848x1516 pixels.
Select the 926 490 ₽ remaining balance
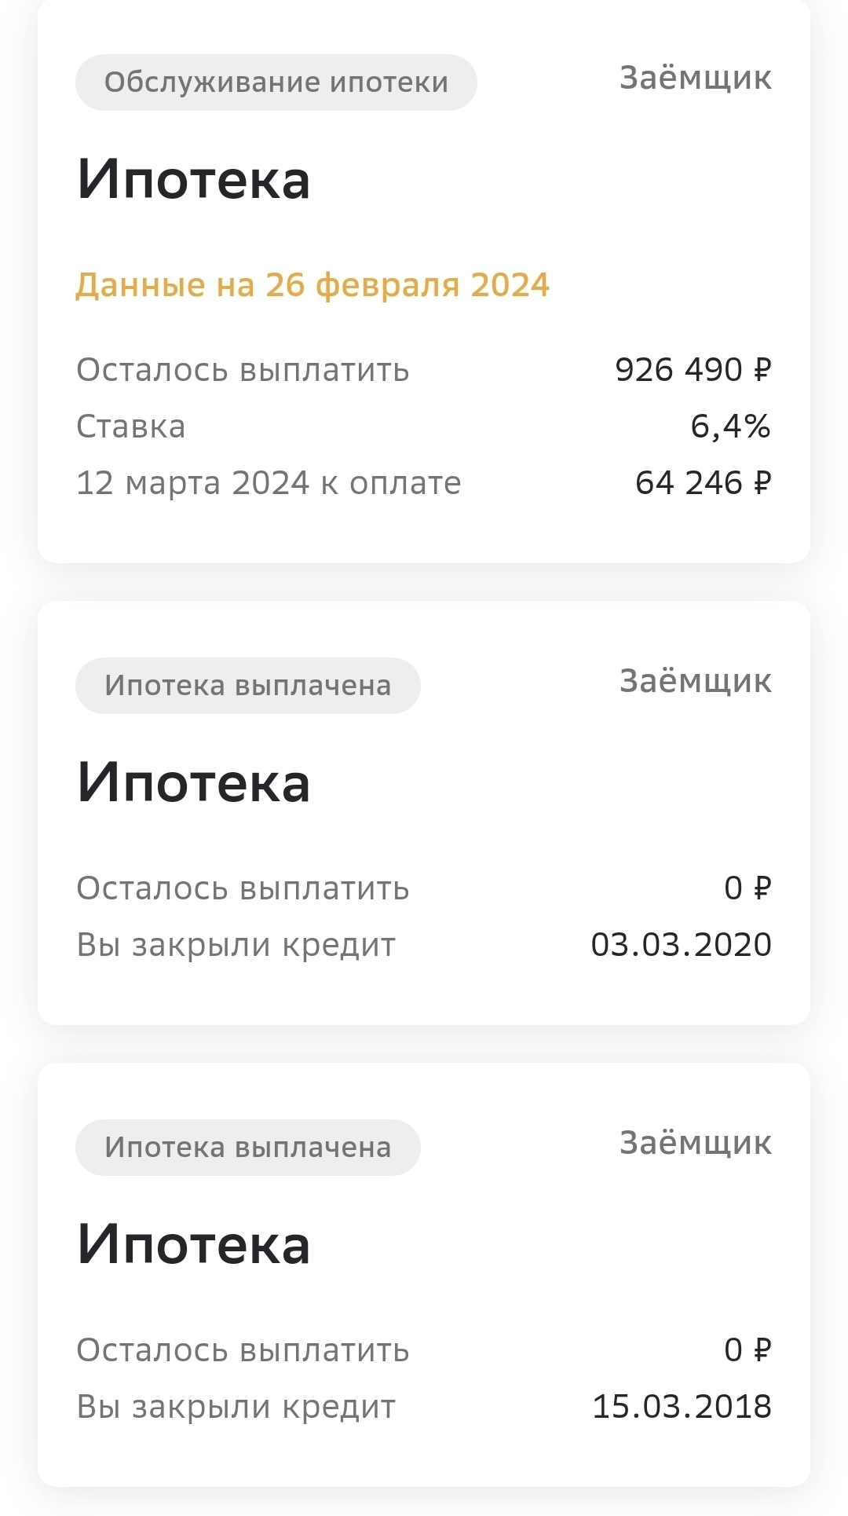tap(693, 370)
